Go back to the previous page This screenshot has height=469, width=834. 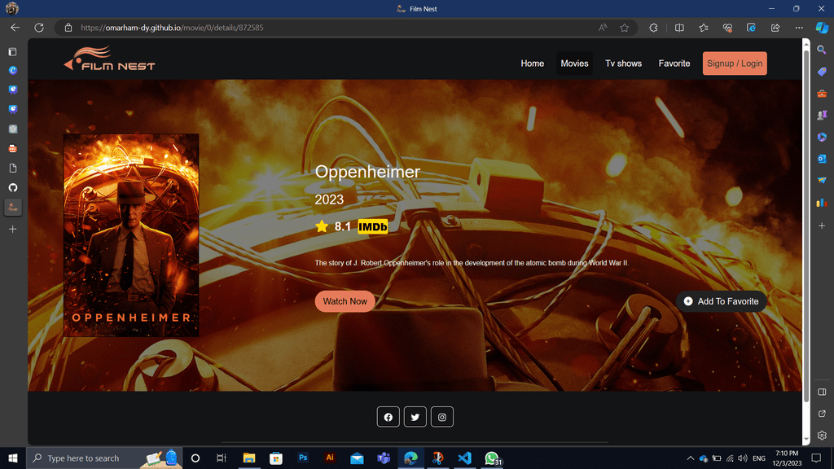(x=15, y=28)
